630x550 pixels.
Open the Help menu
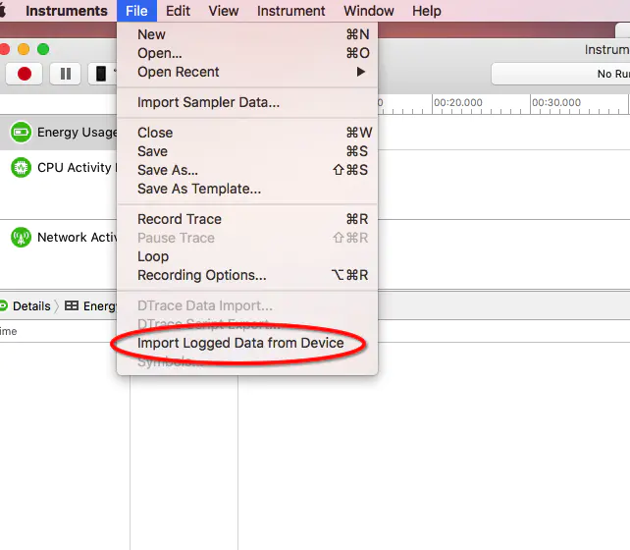pos(426,11)
